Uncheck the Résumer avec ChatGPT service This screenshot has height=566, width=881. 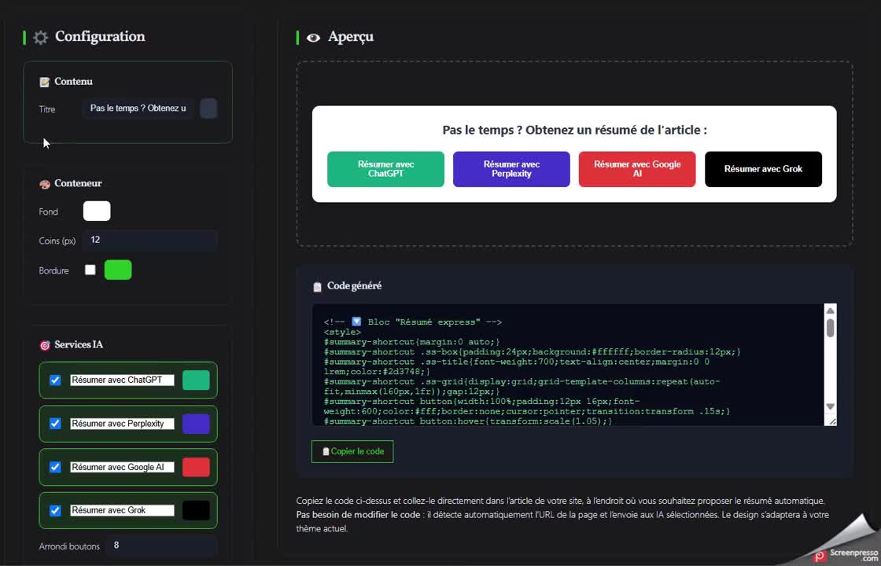[x=55, y=380]
